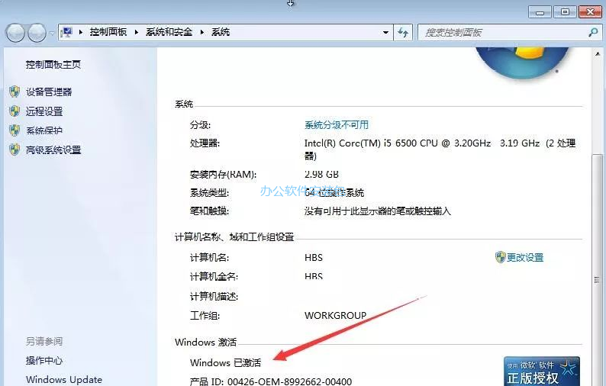The width and height of the screenshot is (606, 386).
Task: Expand arrow after 控制面板 breadcrumb
Action: [136, 32]
